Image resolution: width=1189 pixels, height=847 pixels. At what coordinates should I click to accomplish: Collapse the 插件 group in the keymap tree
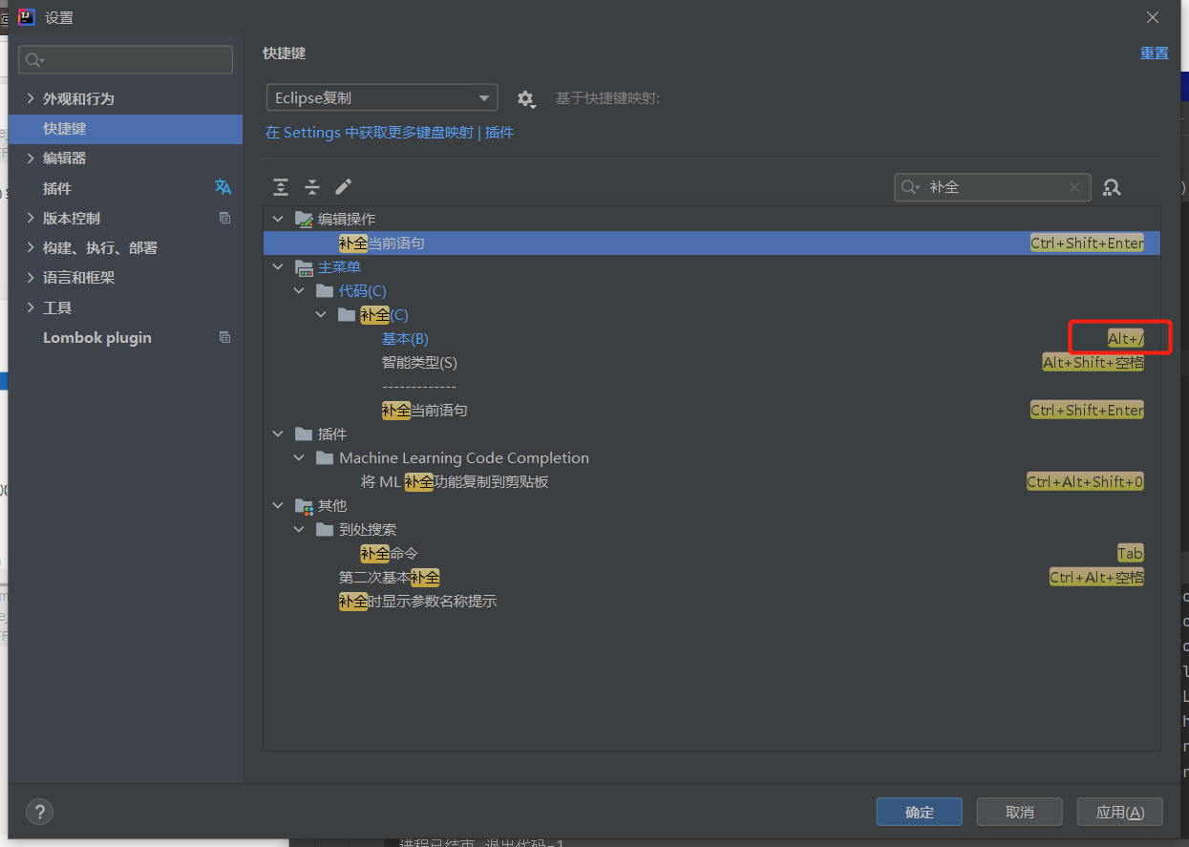click(278, 434)
